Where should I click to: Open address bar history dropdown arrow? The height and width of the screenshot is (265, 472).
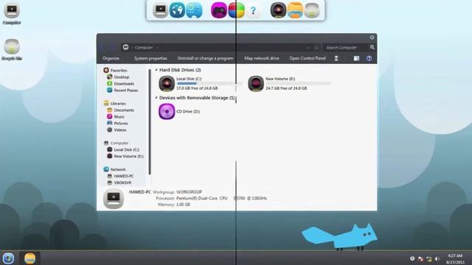[x=308, y=47]
